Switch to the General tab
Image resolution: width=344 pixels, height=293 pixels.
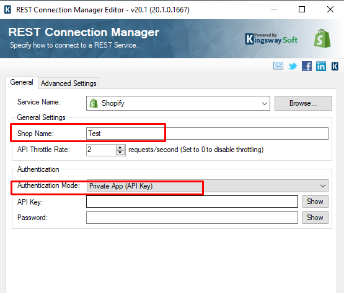tap(22, 82)
